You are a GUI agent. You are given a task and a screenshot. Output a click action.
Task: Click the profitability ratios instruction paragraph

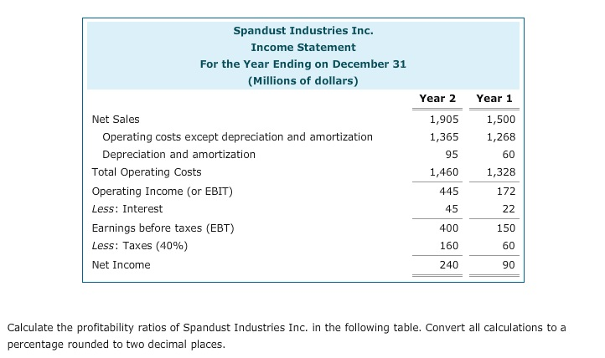286,335
